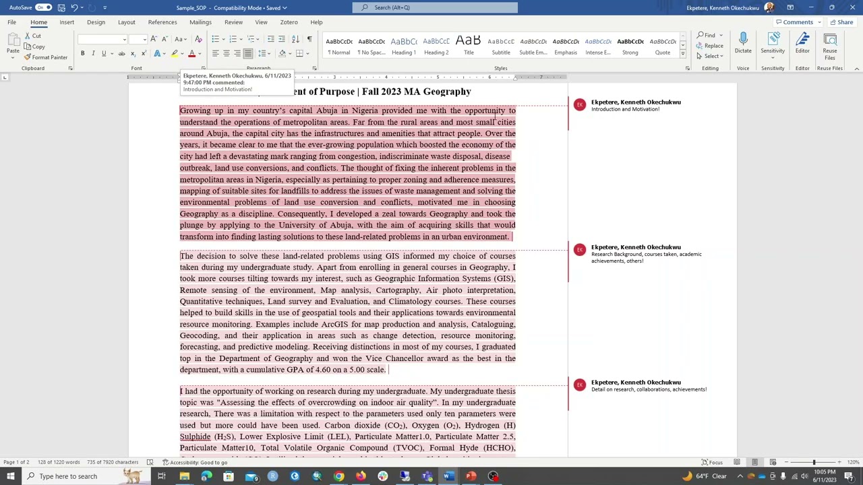Open Reuse Files pane
This screenshot has height=485, width=863.
point(830,46)
